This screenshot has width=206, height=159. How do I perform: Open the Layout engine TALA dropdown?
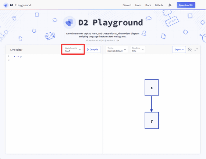(73, 50)
